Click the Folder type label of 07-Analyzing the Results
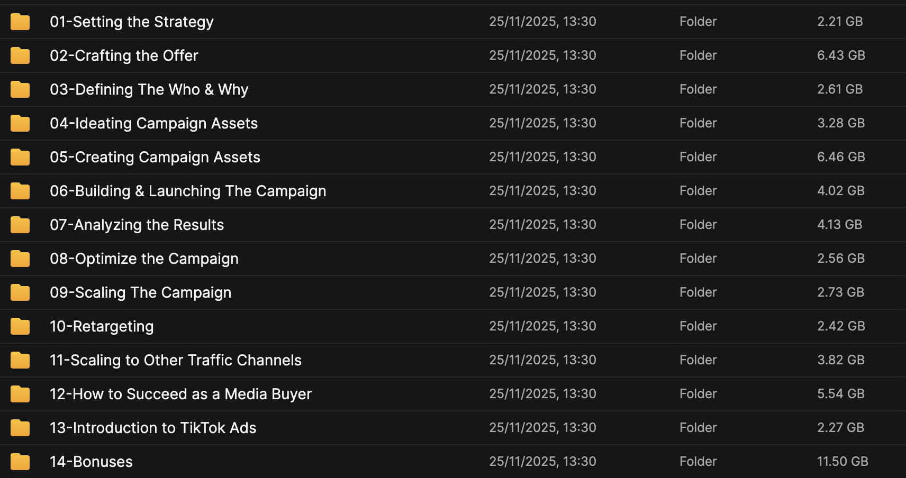Viewport: 906px width, 478px height. (698, 225)
